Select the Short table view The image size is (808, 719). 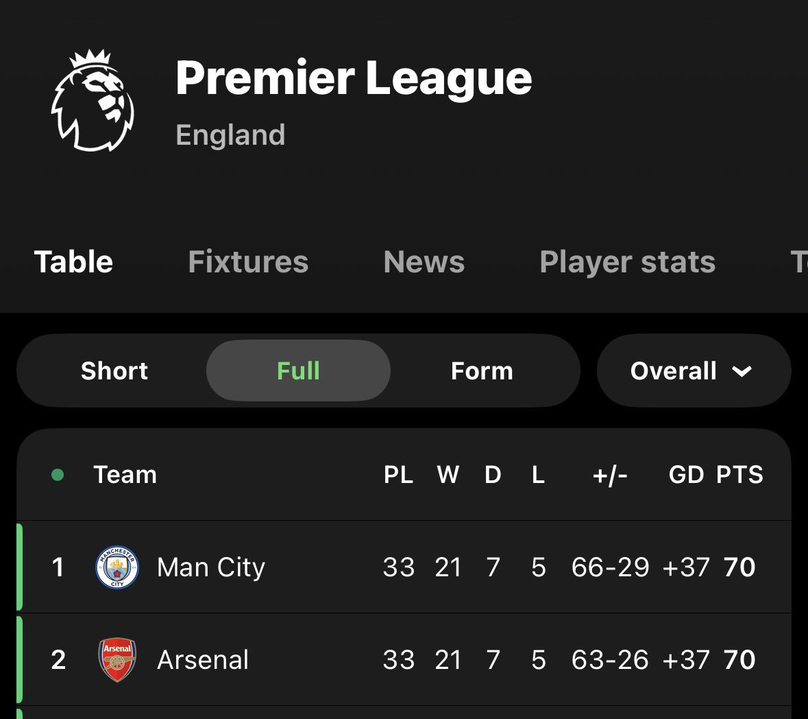[x=114, y=371]
